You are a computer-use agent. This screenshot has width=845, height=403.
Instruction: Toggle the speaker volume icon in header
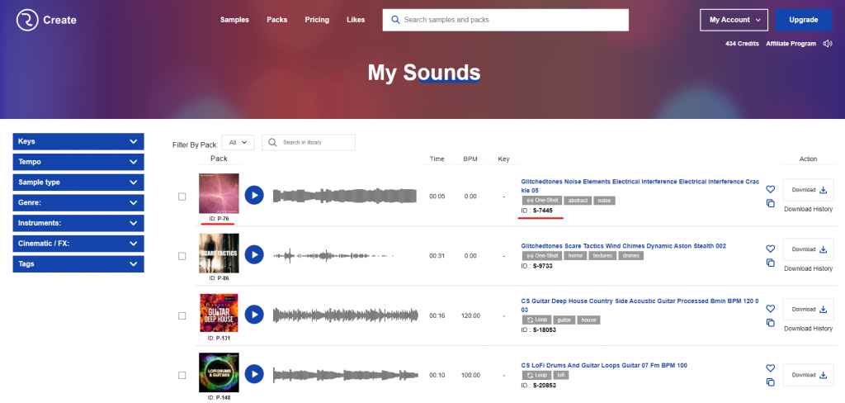(828, 44)
